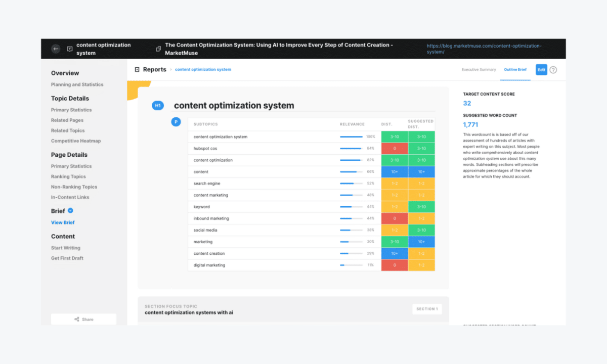The width and height of the screenshot is (607, 364).
Task: Click the Share icon at the sidebar bottom
Action: [77, 319]
